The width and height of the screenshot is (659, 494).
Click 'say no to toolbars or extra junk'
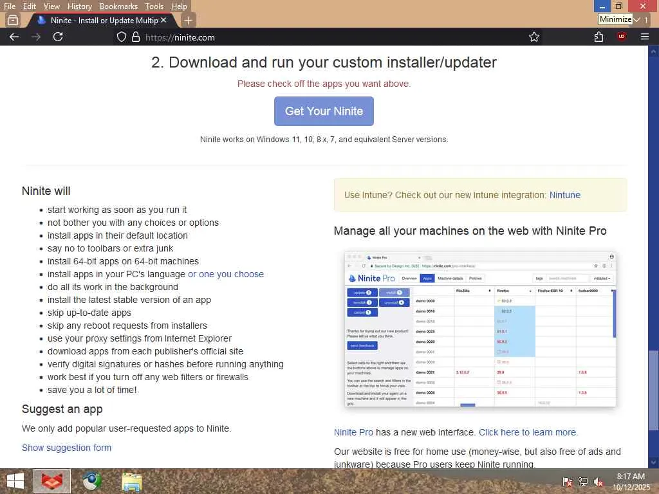pyautogui.click(x=110, y=248)
